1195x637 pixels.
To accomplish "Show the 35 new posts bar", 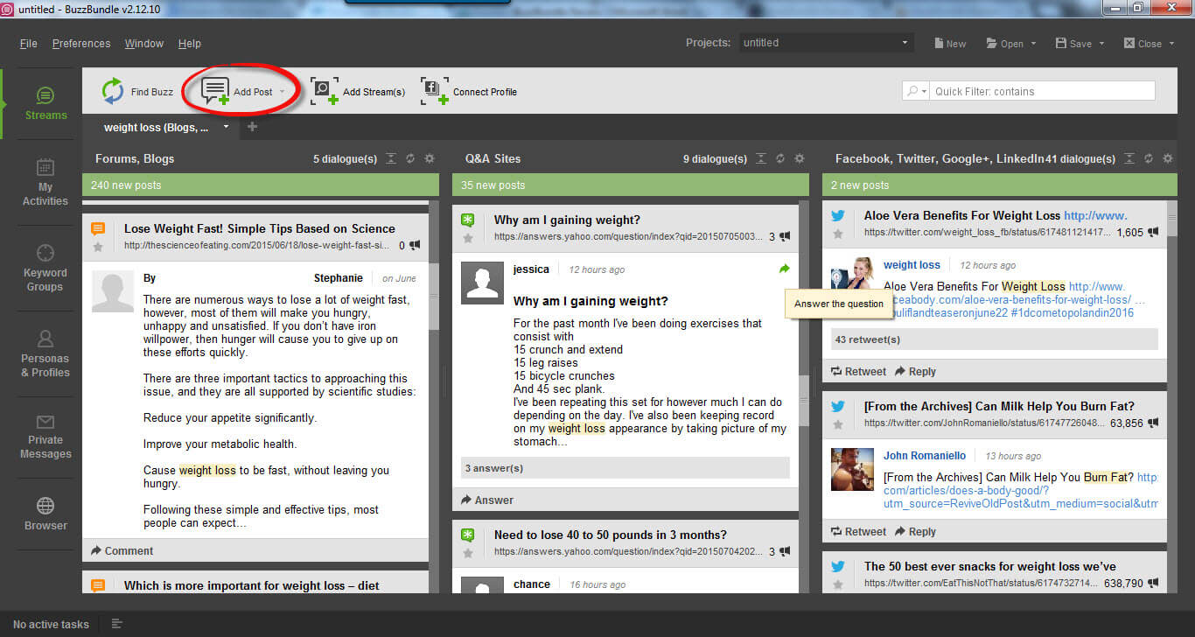I will [630, 185].
